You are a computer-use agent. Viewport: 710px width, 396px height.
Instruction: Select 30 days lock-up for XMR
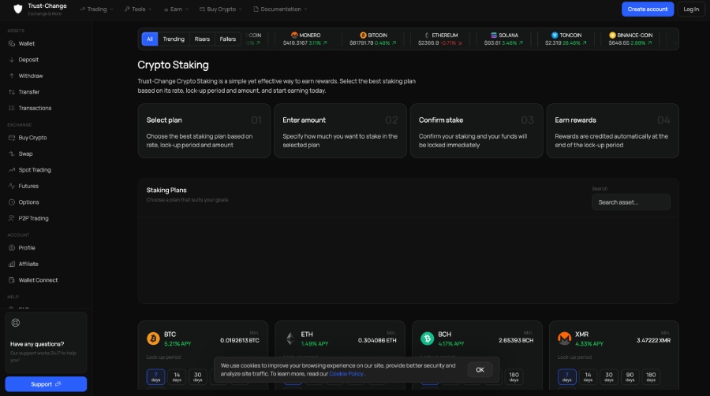609,376
